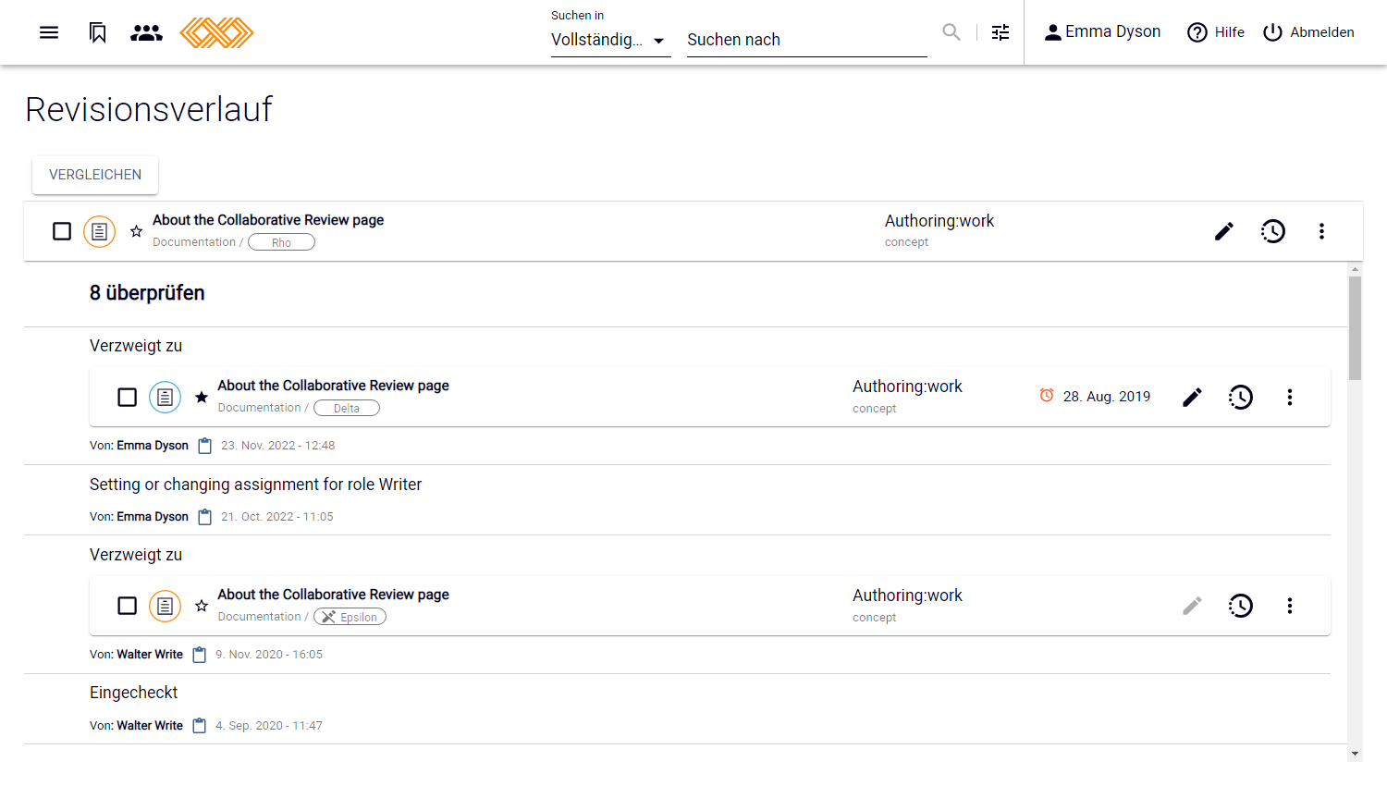Open advanced search filter settings
The image size is (1387, 786).
point(1000,32)
